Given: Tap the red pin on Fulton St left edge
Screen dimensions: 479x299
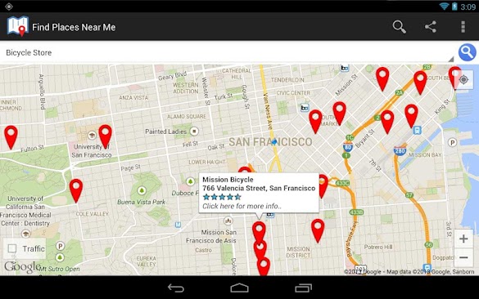Looking at the screenshot, I should point(11,137).
